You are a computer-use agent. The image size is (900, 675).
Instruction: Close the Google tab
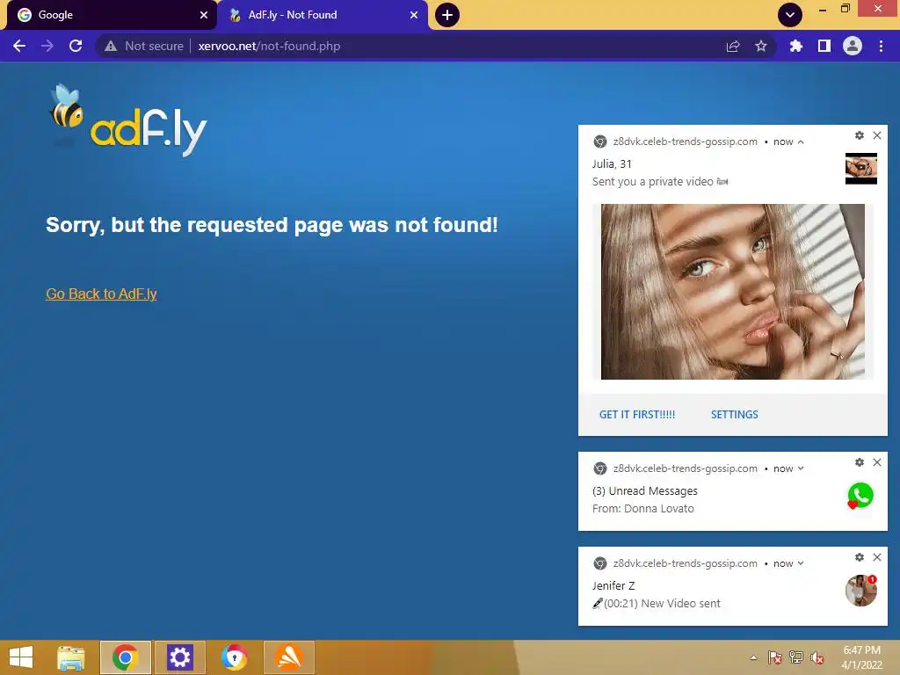(204, 15)
